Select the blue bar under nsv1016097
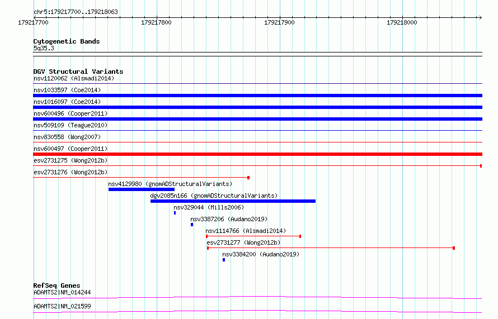 click(257, 107)
